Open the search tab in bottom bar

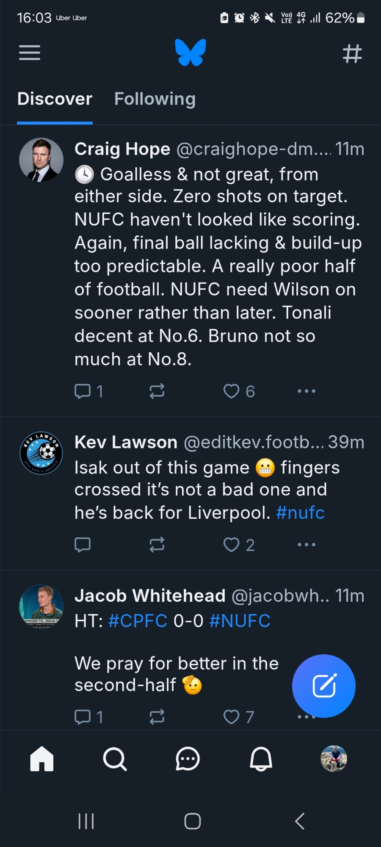click(115, 758)
